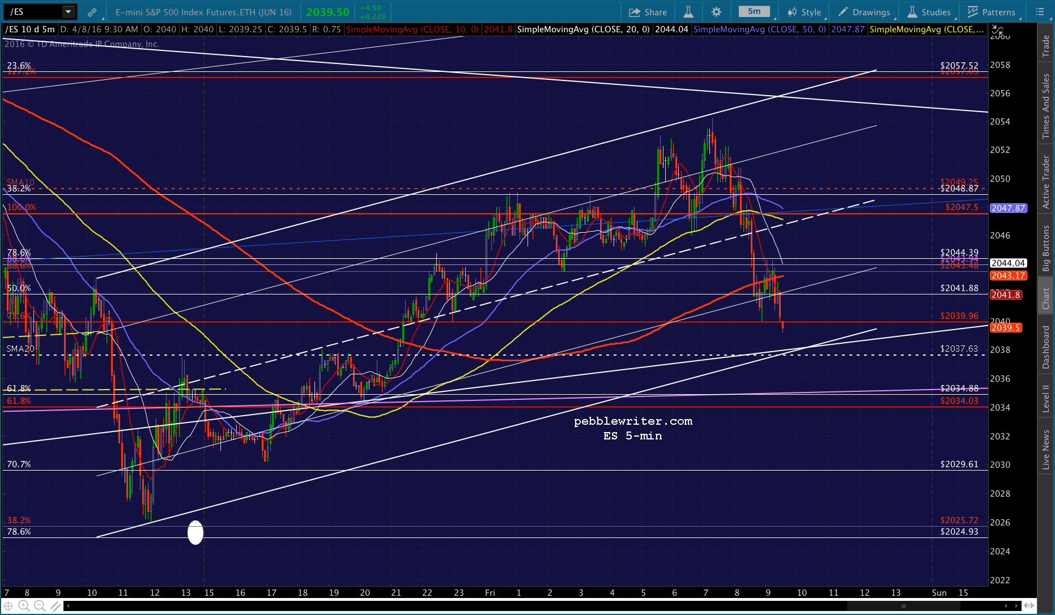Click the zoom in magnifier icon
This screenshot has width=1055, height=615.
24,606
